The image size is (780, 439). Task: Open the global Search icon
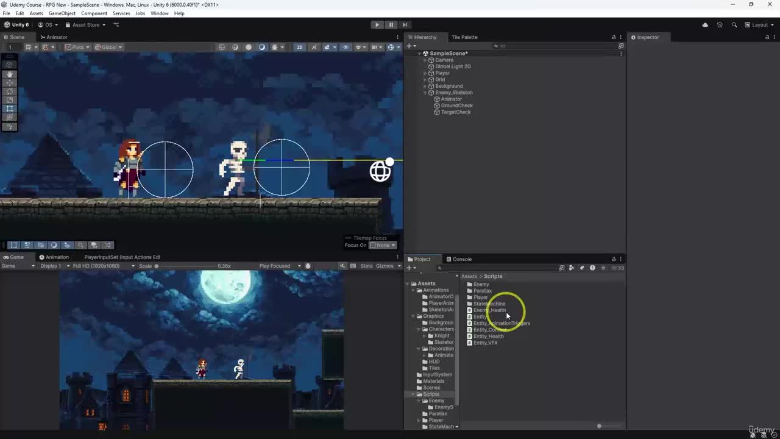pyautogui.click(x=734, y=25)
